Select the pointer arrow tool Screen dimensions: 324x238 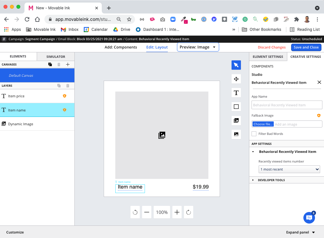coord(236,65)
